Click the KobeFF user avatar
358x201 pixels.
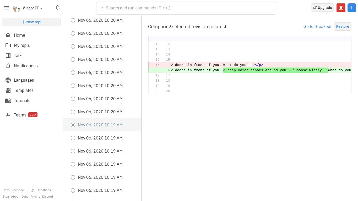click(17, 9)
